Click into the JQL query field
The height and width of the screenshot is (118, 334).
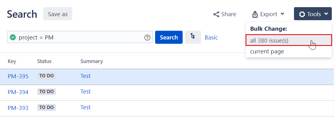(x=80, y=37)
